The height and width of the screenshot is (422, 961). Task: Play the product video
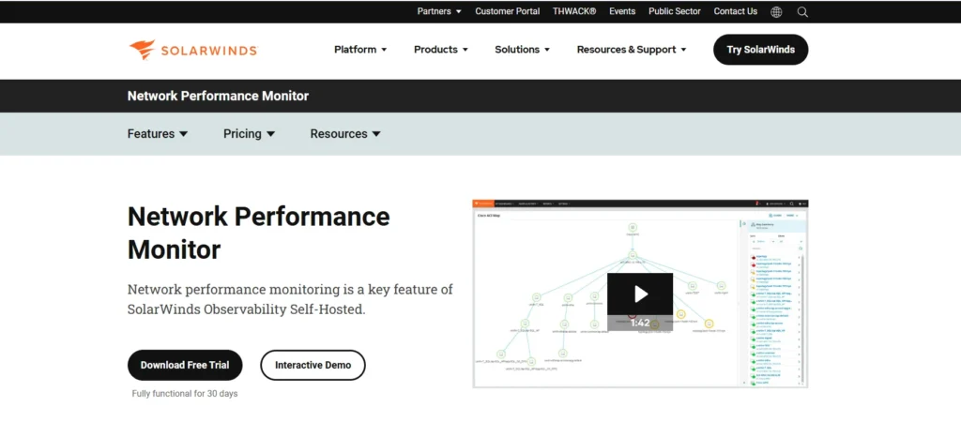click(x=640, y=294)
